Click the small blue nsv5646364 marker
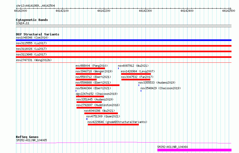The width and height of the screenshot is (239, 153). click(x=76, y=91)
